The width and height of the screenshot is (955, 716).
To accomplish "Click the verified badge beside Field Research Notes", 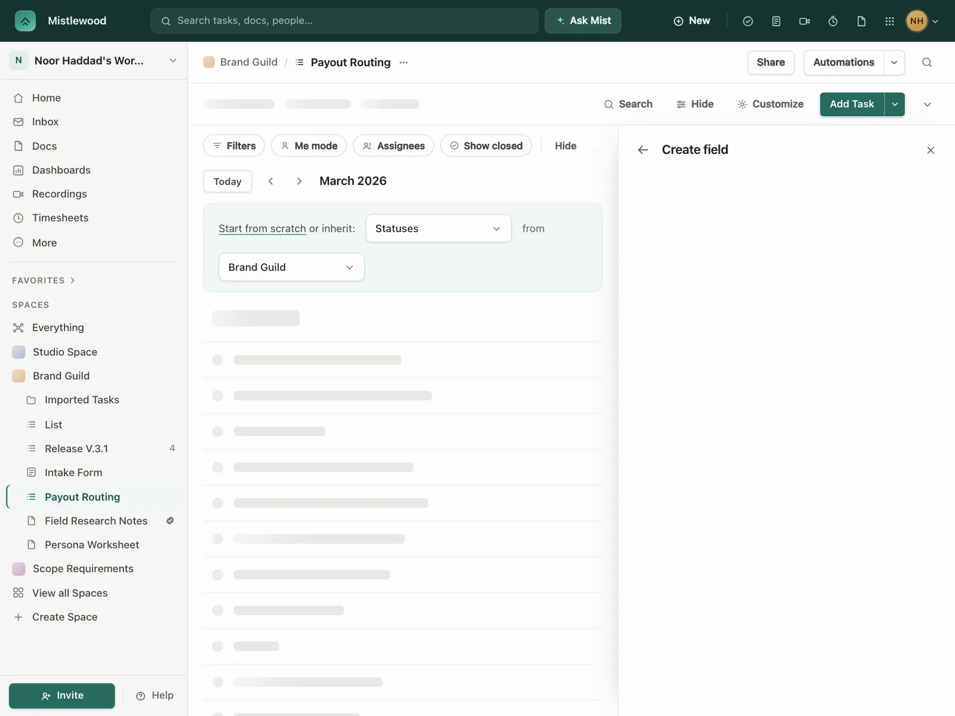I will click(170, 521).
